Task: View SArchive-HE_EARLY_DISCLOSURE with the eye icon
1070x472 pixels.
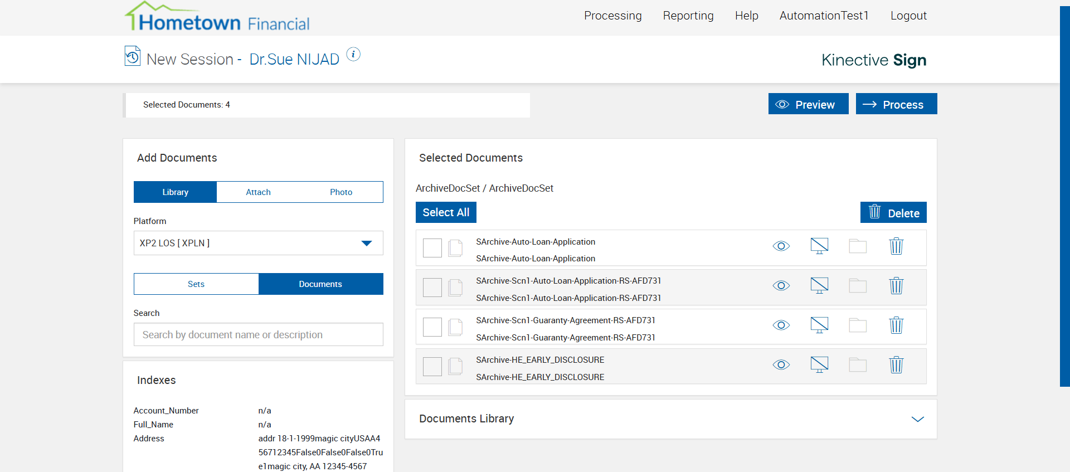Action: tap(781, 365)
